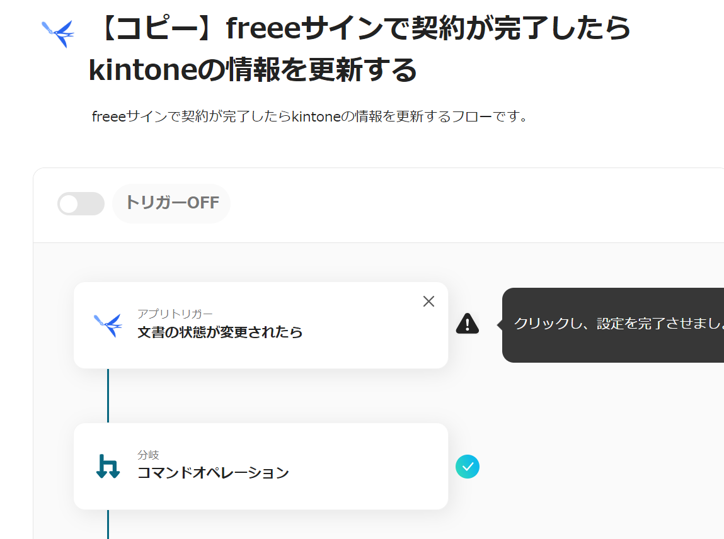
Task: Click the 分岐 label text
Action: pos(148,455)
